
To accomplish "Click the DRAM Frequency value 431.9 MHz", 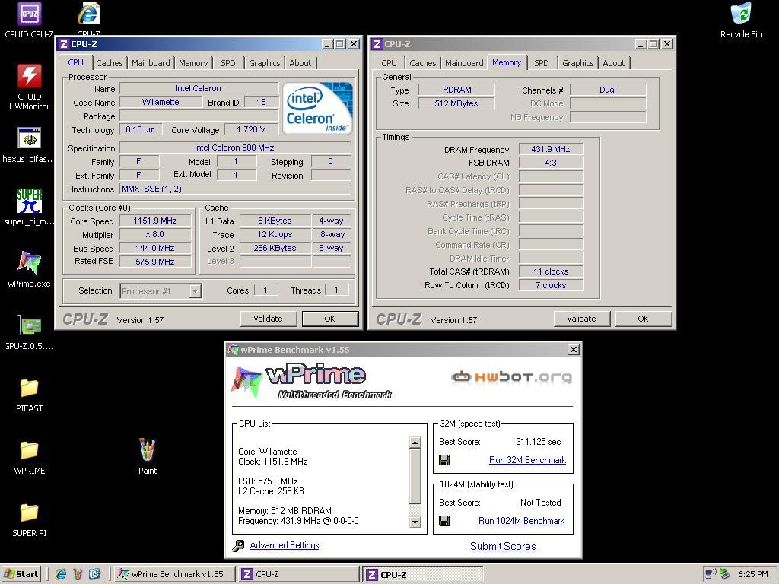I will pyautogui.click(x=551, y=149).
